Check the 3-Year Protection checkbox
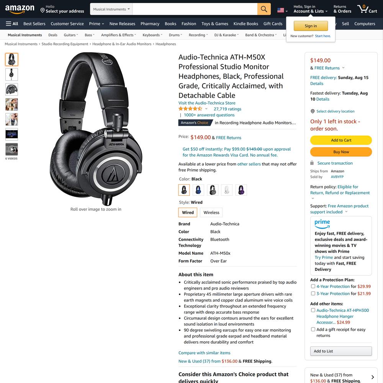 pyautogui.click(x=313, y=293)
